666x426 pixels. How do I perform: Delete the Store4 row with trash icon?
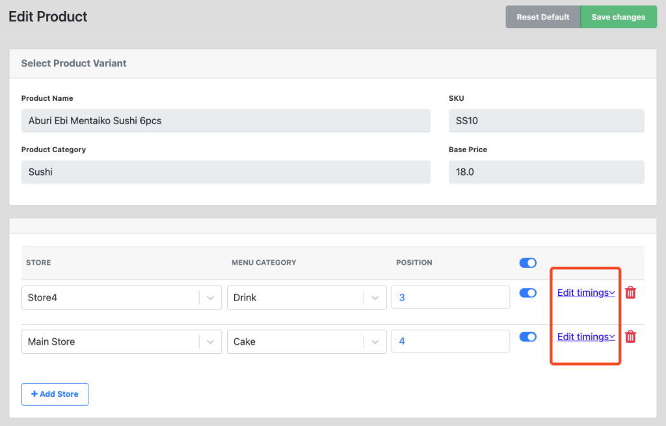pyautogui.click(x=630, y=293)
